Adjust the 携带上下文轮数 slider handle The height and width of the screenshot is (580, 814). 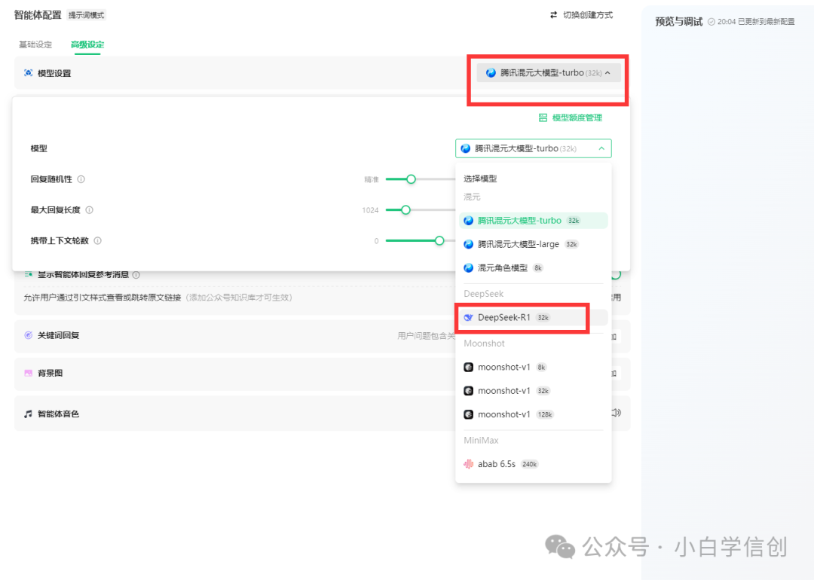coord(439,241)
